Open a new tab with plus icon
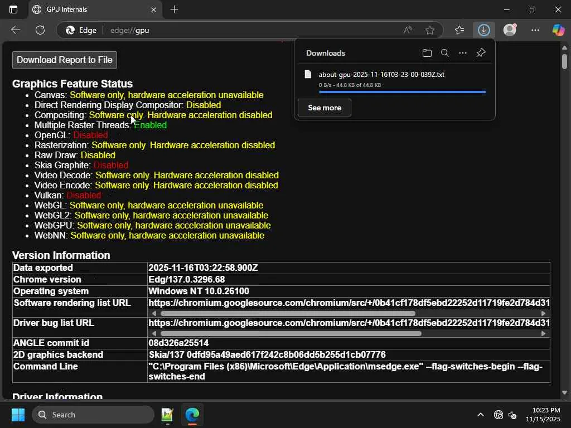571x428 pixels. [174, 9]
